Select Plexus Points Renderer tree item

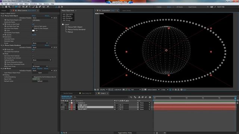pos(77,29)
